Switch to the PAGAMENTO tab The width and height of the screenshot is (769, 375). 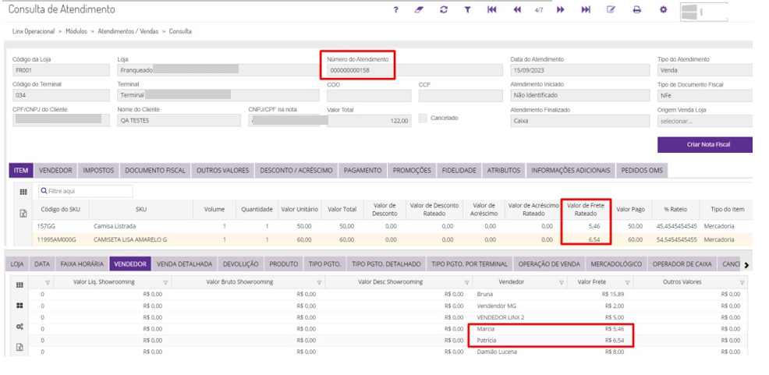tap(363, 170)
